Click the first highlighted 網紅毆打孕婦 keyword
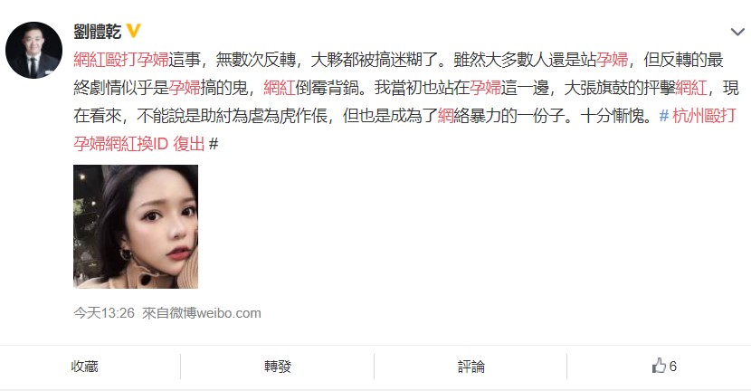Screen dimensions: 751x391 [120, 60]
